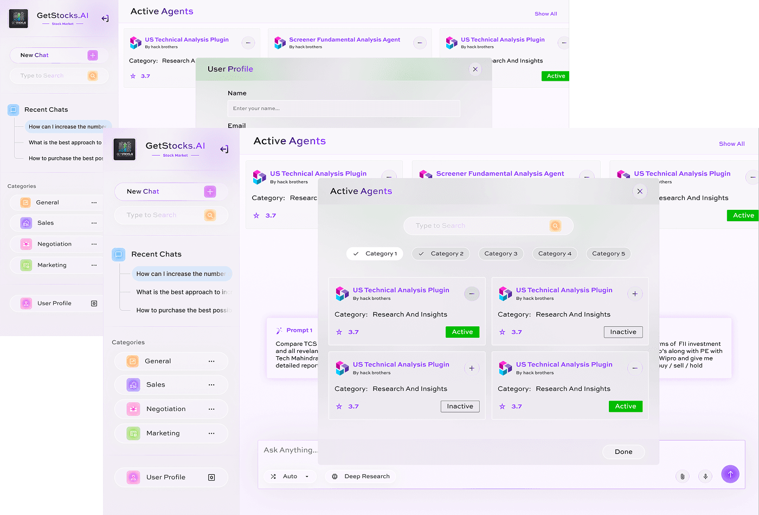Open Sales more options, back window
Viewport: 759px width, 515px height.
pyautogui.click(x=94, y=223)
